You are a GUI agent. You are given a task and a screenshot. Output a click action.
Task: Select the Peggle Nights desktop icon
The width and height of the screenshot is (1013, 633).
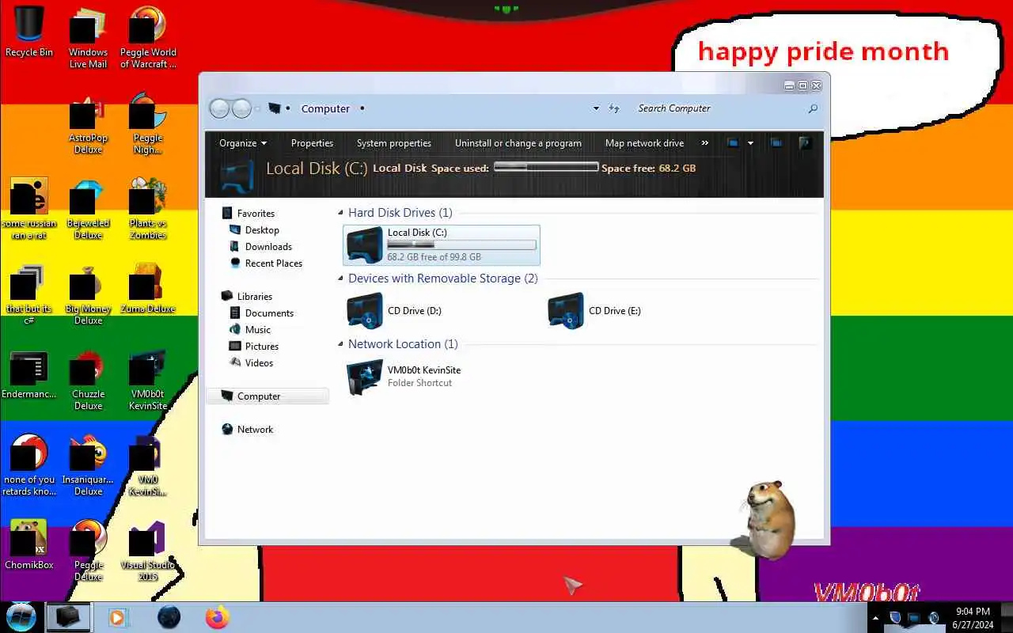coord(148,123)
